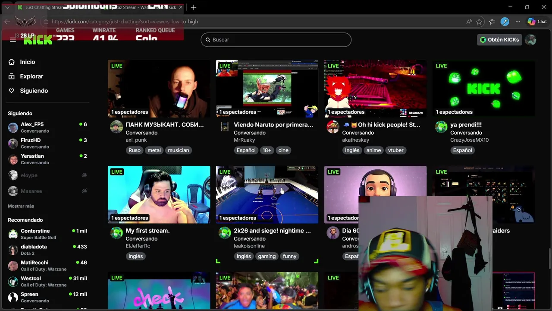Click the browser address bar URL

125,22
